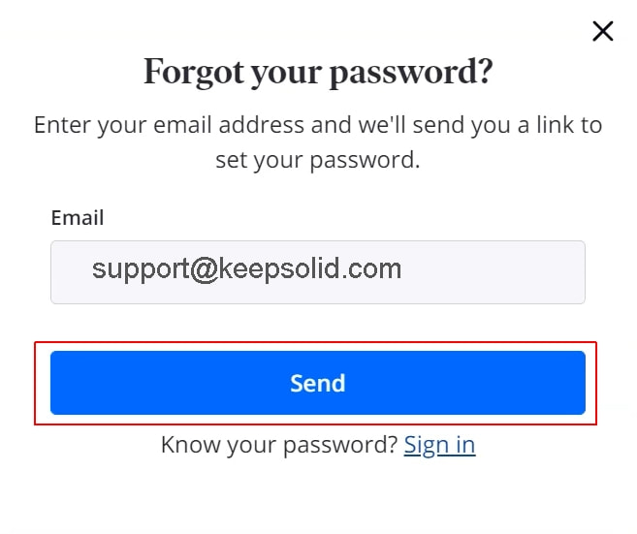Open the Sign in link
637x534 pixels.
(439, 445)
